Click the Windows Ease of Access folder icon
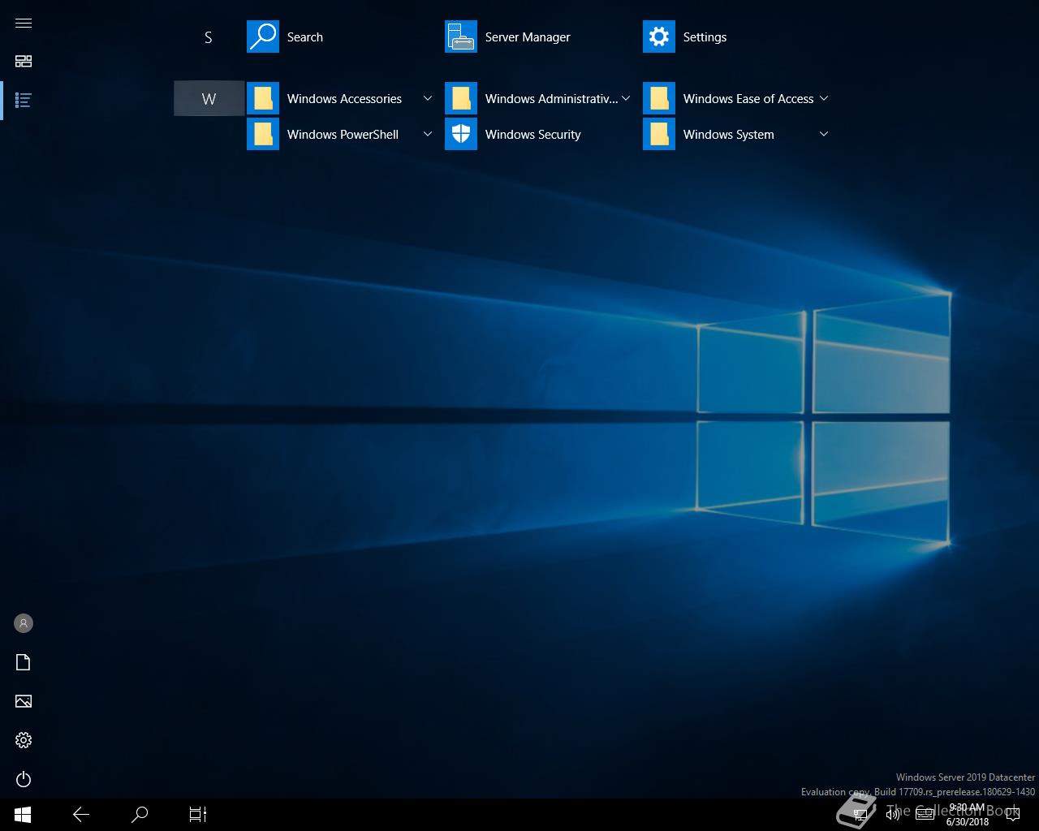Screen dimensions: 1039x831 [x=659, y=99]
